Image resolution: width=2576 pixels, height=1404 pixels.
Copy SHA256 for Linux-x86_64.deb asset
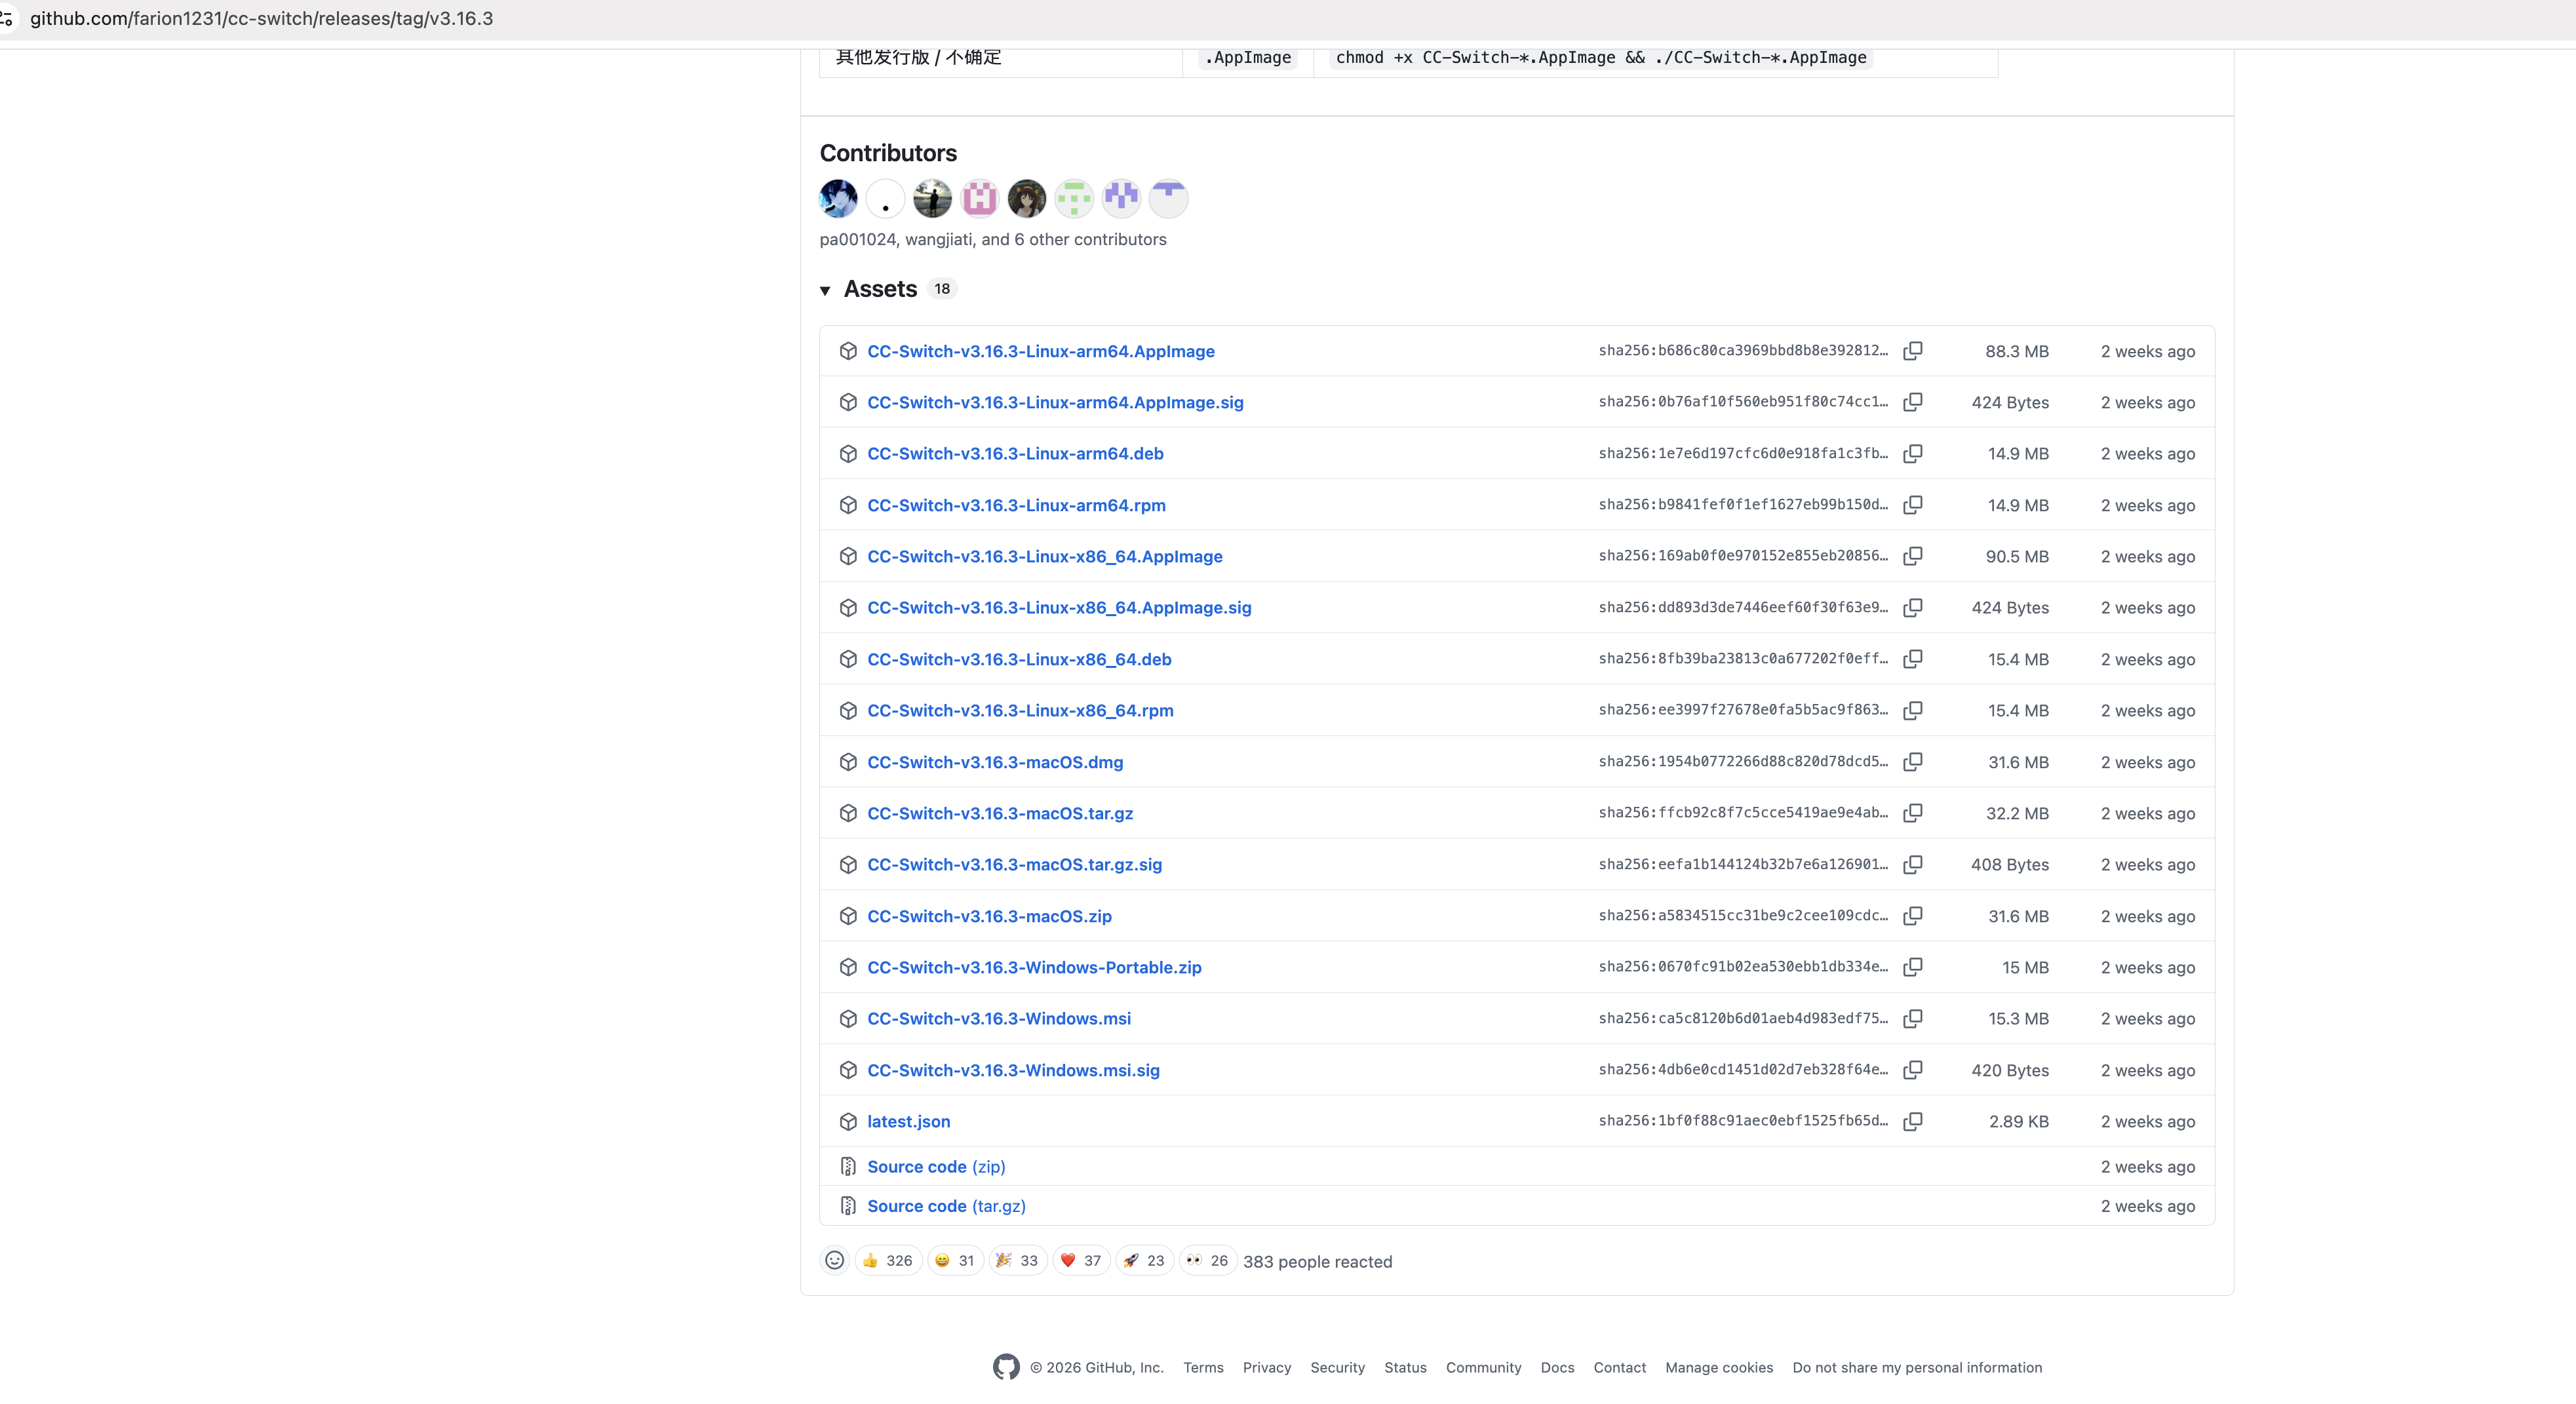click(x=1912, y=659)
